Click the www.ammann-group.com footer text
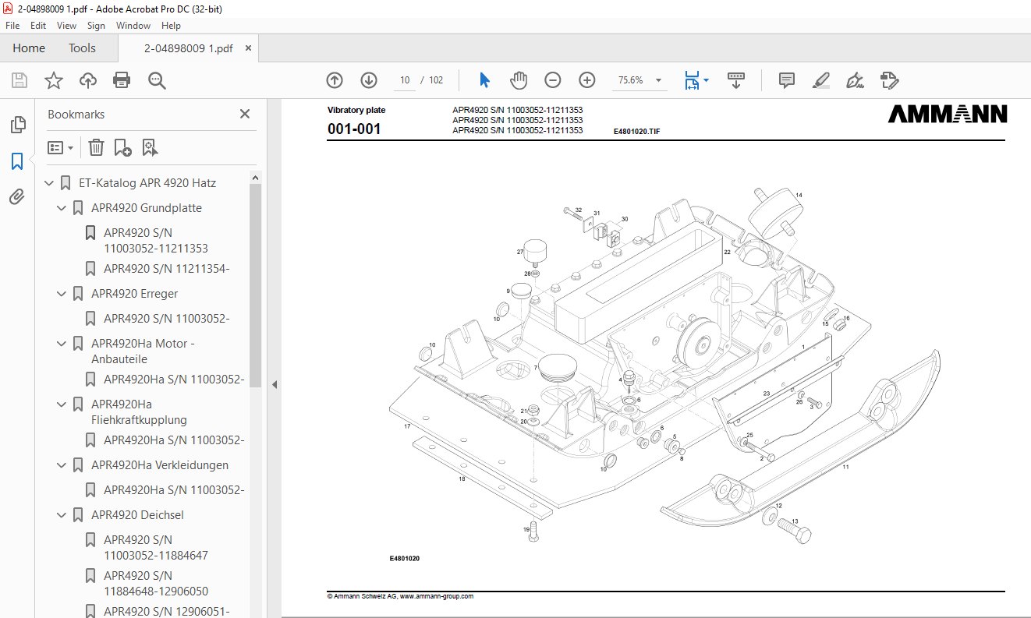 437,596
